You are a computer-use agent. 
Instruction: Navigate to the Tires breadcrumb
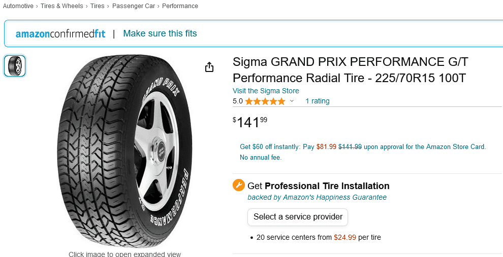(x=98, y=6)
